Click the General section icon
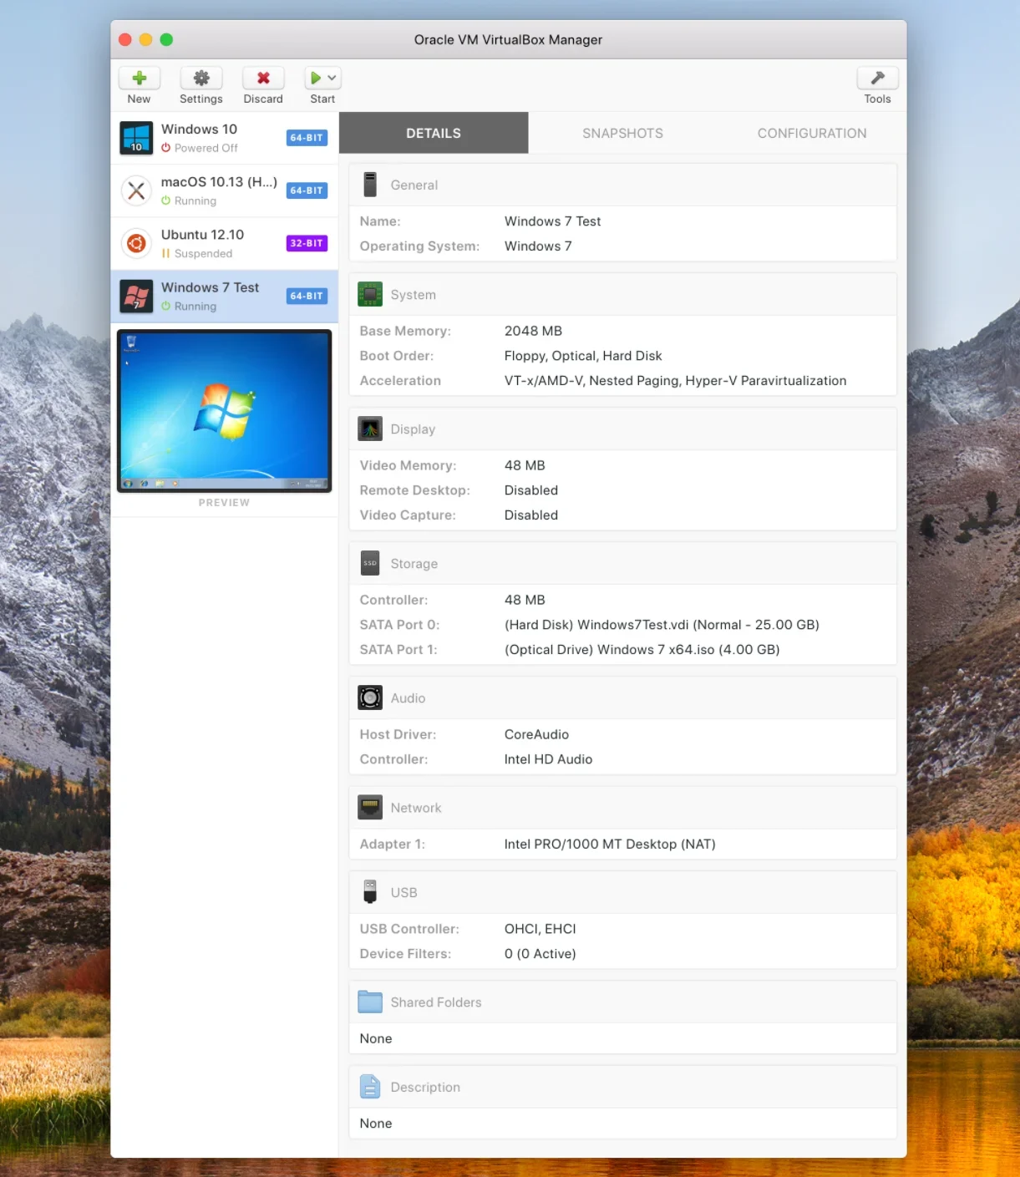The height and width of the screenshot is (1177, 1020). [x=370, y=185]
